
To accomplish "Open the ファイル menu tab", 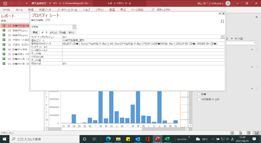I will pos(6,10).
